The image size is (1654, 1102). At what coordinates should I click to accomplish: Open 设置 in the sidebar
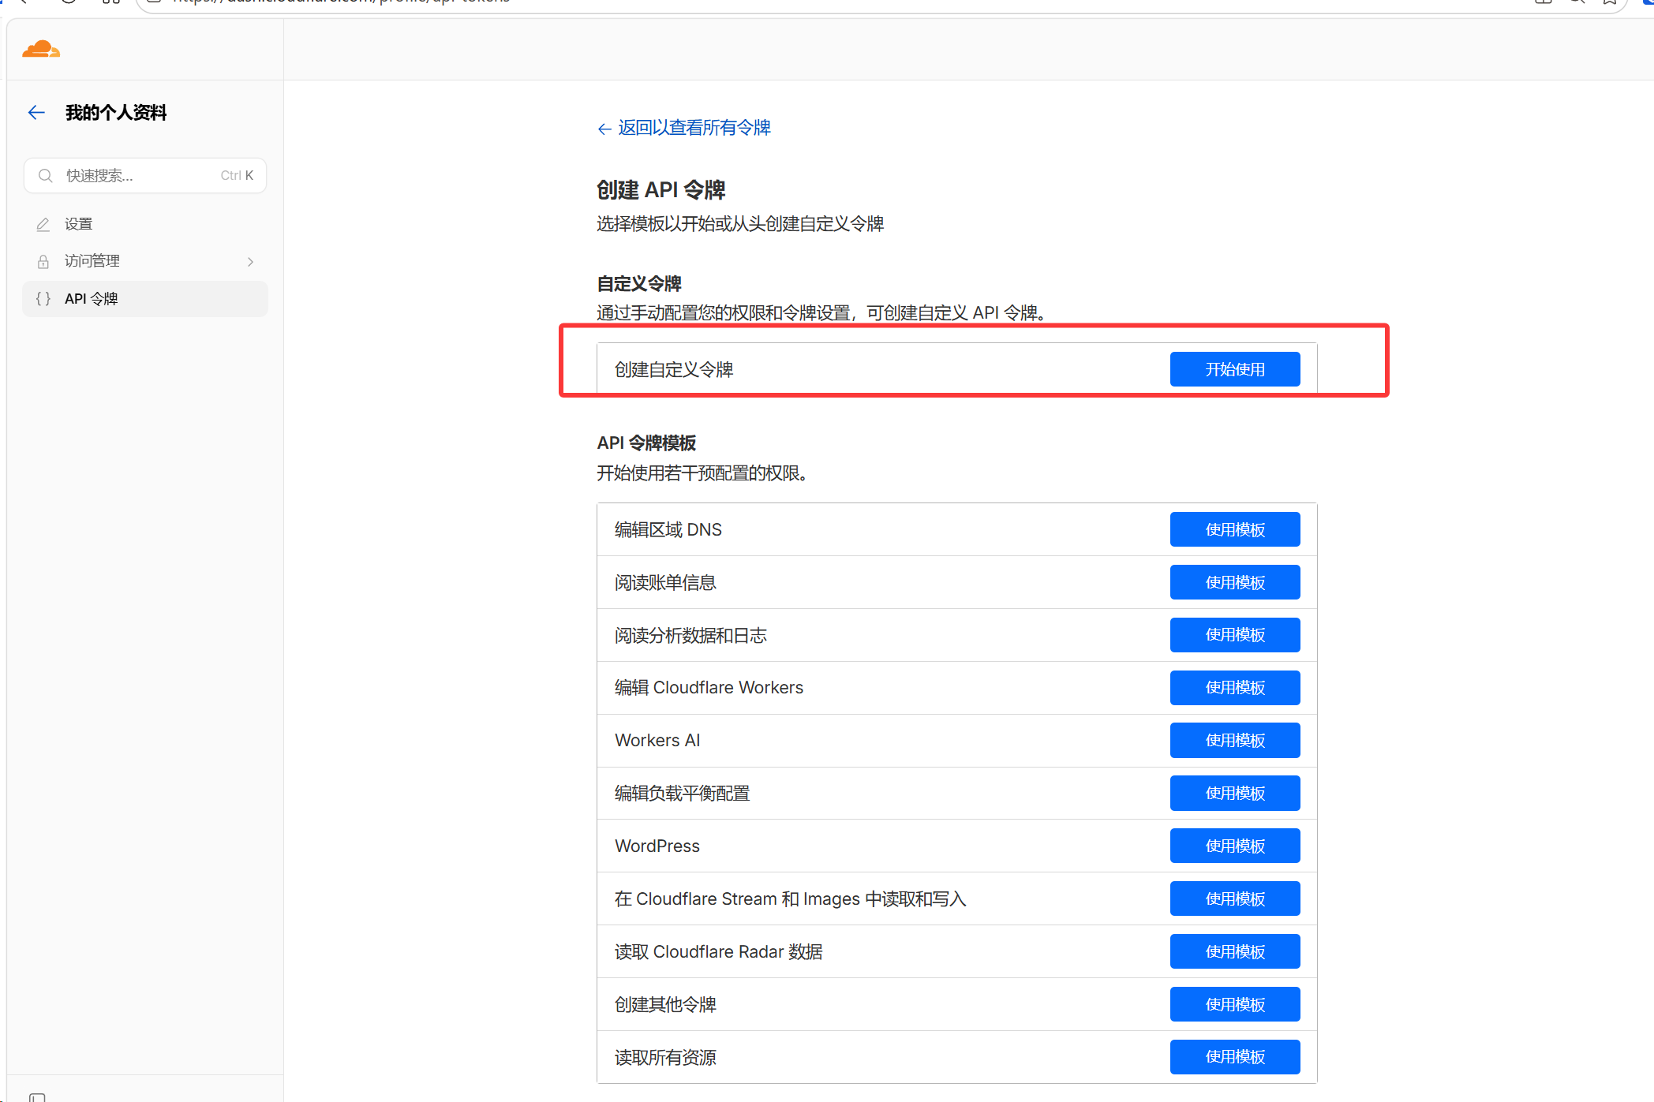coord(79,225)
